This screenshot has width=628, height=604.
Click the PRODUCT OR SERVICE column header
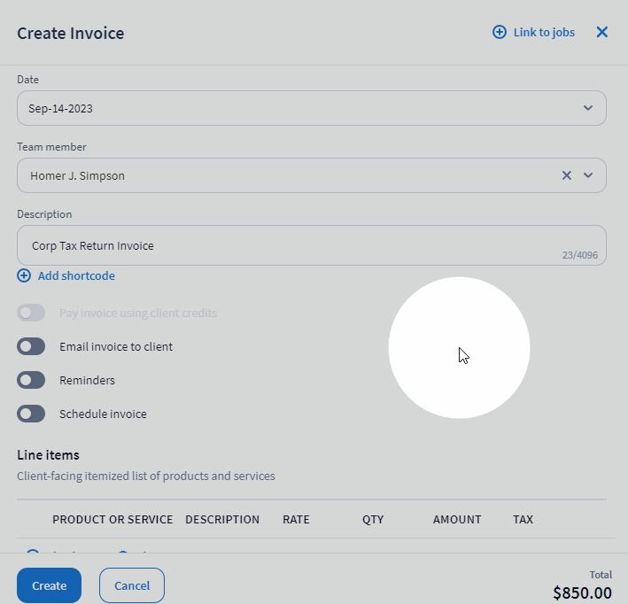point(112,520)
